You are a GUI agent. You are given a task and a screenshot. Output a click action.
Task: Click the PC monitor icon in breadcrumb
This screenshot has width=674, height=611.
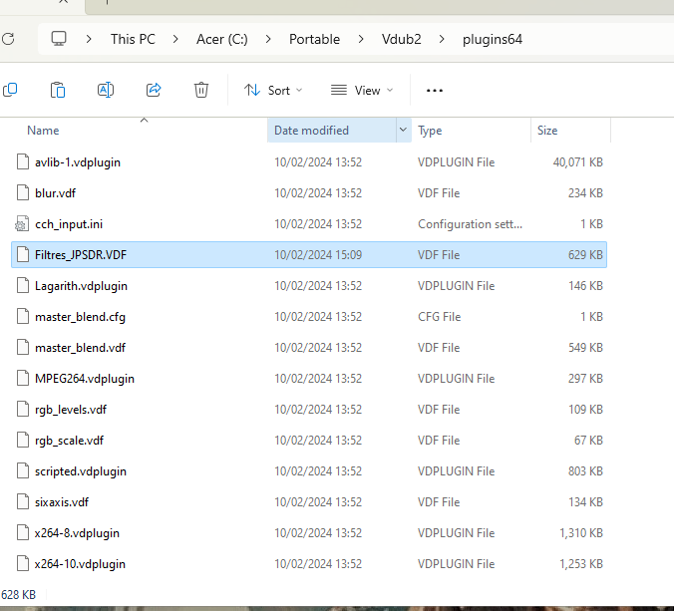59,39
